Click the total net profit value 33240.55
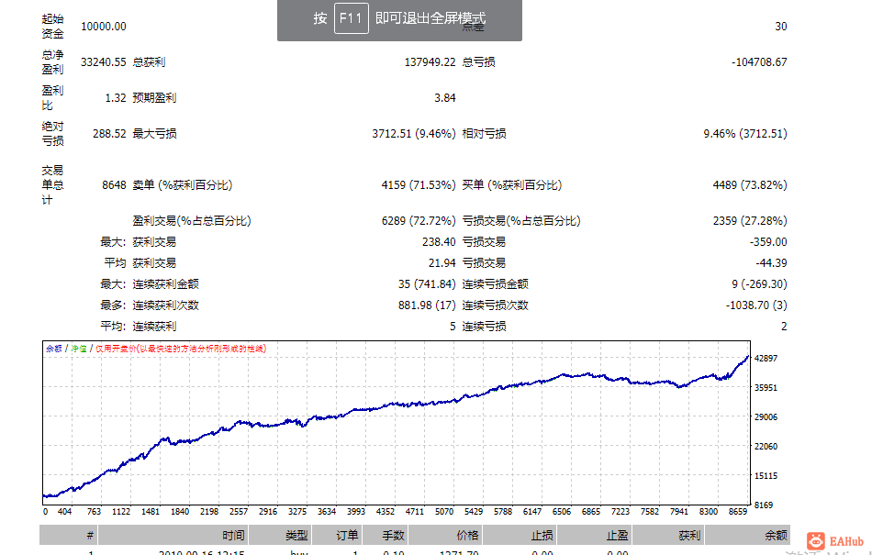 coord(104,61)
